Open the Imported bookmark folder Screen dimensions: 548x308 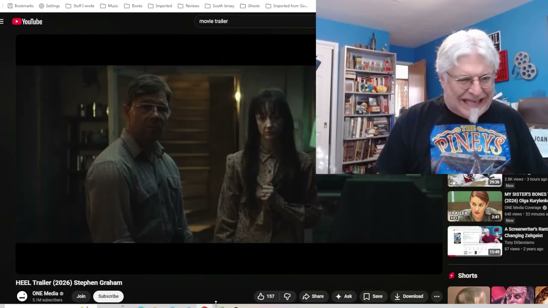coord(160,6)
